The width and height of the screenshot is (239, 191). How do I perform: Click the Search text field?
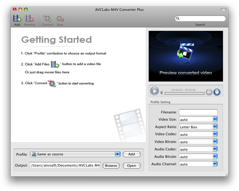(x=200, y=18)
